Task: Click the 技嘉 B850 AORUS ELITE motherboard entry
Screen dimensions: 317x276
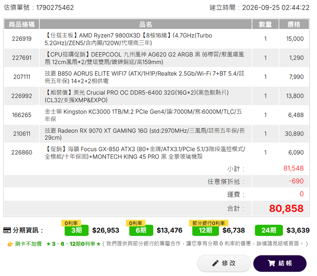Action: [144, 77]
